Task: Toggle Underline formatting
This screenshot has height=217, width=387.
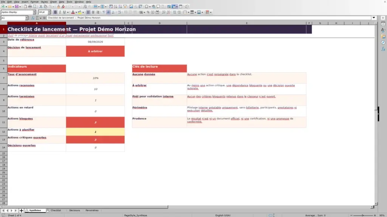Action: click(x=64, y=12)
